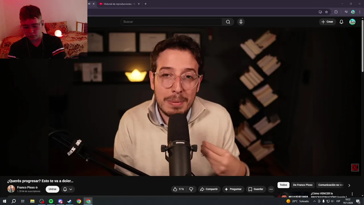The image size is (364, 205).
Task: Open more actions three-dot menu under video
Action: point(271,189)
